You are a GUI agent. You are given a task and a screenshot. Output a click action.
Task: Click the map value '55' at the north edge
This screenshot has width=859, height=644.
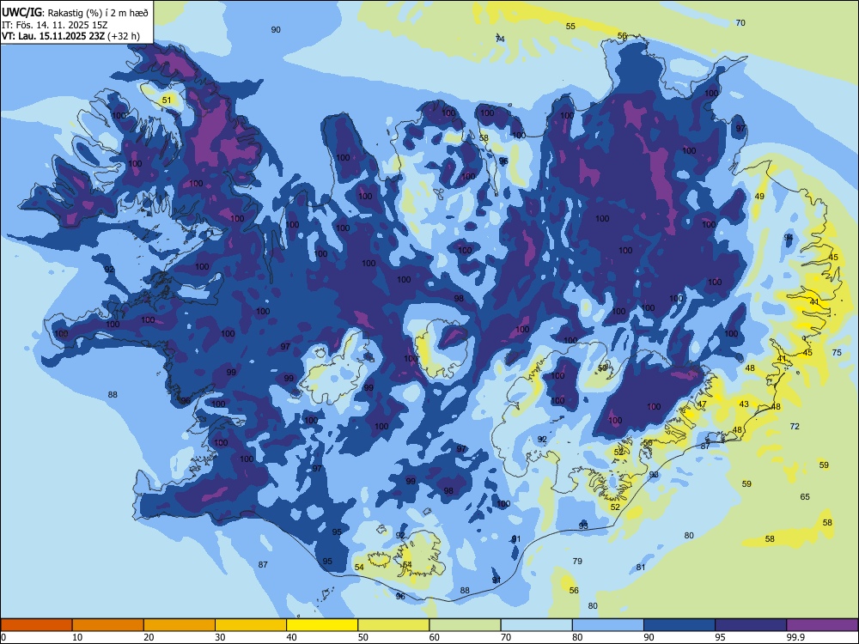(570, 27)
